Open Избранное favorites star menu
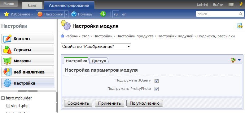The height and width of the screenshot is (113, 245). click(x=18, y=14)
